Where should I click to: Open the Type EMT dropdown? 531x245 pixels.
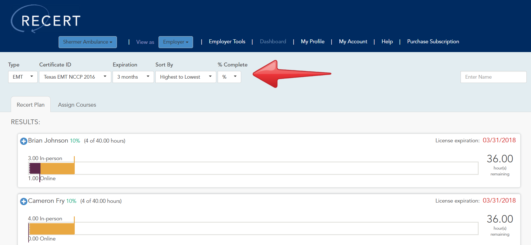pos(23,77)
